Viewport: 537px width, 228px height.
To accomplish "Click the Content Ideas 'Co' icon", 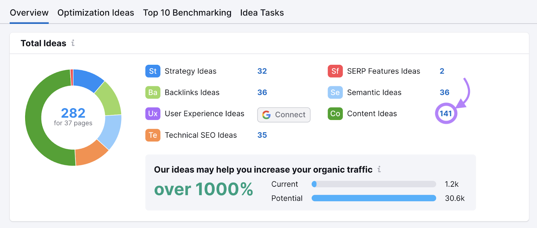I will point(335,114).
